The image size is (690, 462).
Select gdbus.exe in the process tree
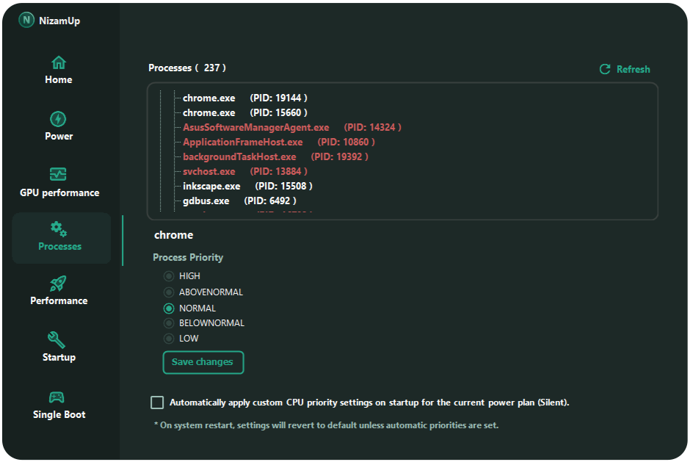[206, 201]
